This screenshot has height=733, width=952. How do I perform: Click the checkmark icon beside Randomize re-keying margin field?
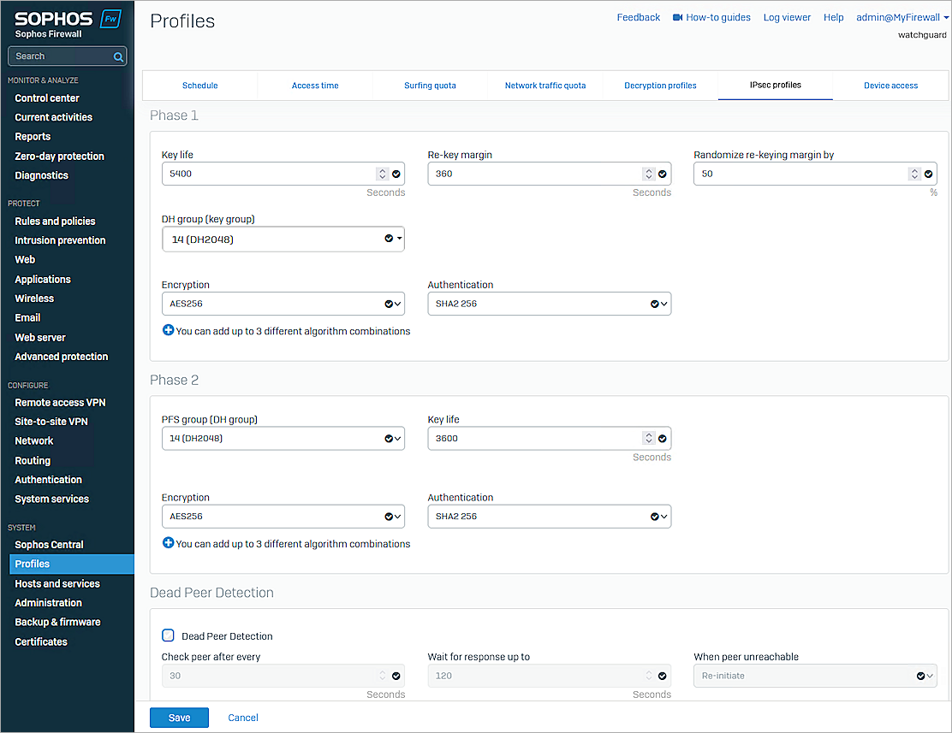click(928, 173)
